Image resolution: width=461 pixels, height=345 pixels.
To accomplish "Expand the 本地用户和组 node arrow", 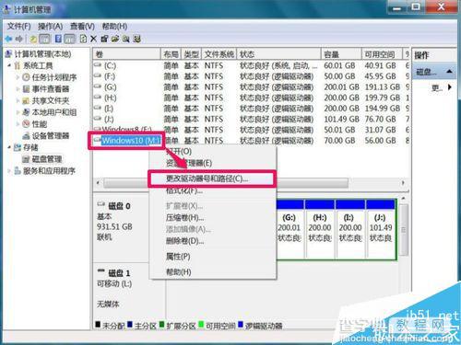I will [x=18, y=112].
